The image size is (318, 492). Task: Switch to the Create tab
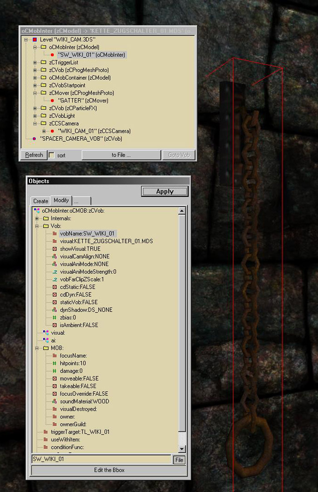point(40,201)
